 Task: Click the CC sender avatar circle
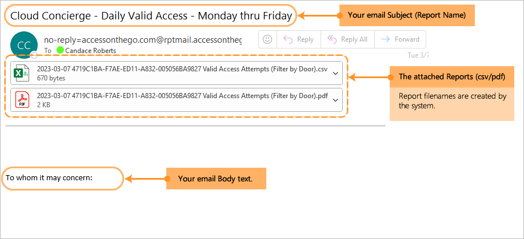click(x=24, y=45)
